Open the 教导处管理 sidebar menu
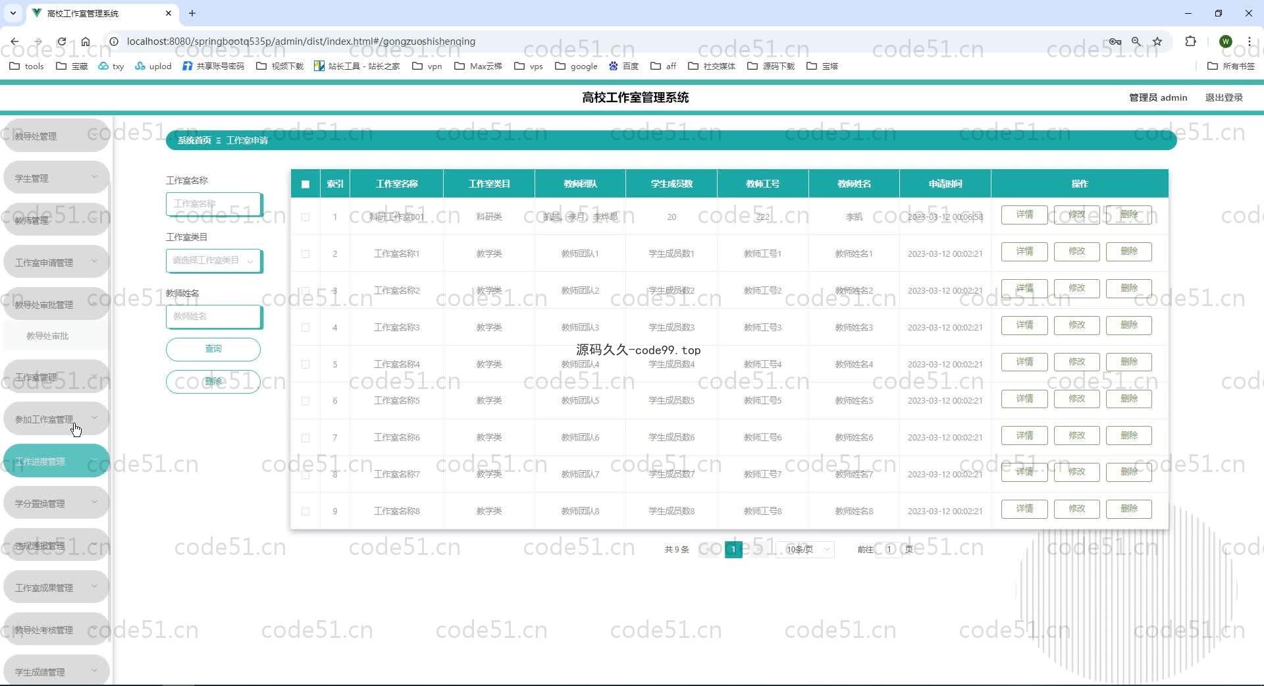This screenshot has width=1264, height=686. pos(56,136)
